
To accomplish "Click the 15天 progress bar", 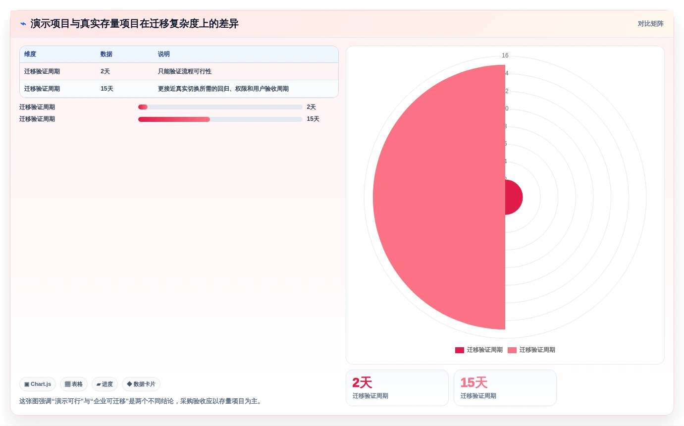I will pyautogui.click(x=220, y=119).
